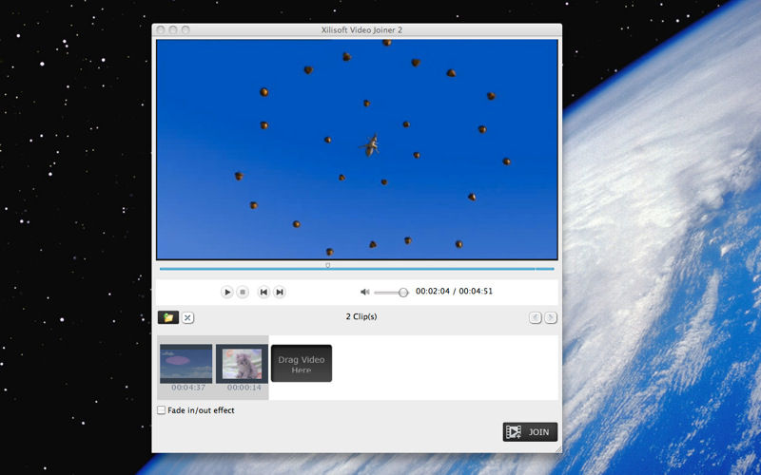
Task: Move clip left arrow button
Action: coord(536,318)
